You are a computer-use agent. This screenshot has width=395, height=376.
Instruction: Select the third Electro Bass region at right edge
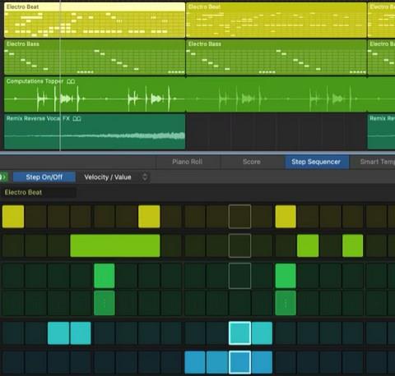(381, 57)
